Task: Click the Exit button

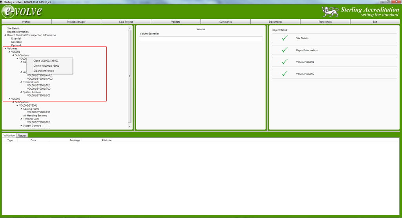Action: click(x=375, y=22)
